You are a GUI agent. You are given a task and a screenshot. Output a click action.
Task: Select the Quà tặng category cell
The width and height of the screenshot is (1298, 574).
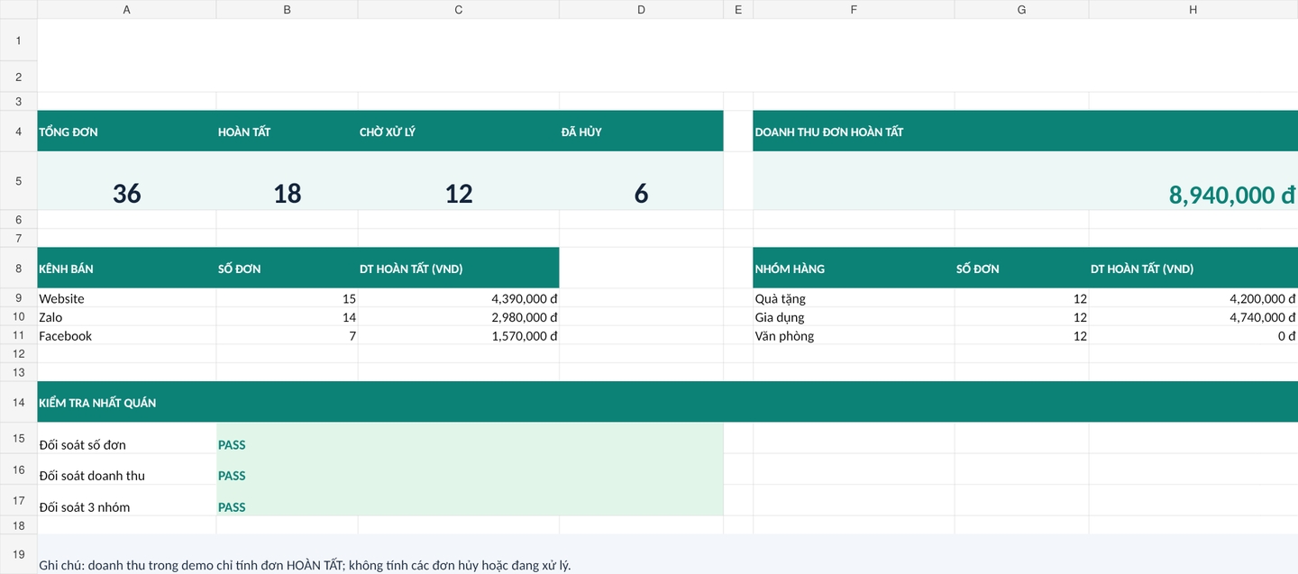(x=853, y=298)
